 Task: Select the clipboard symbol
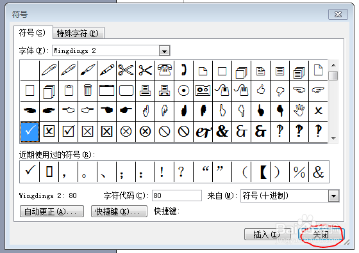point(68,91)
